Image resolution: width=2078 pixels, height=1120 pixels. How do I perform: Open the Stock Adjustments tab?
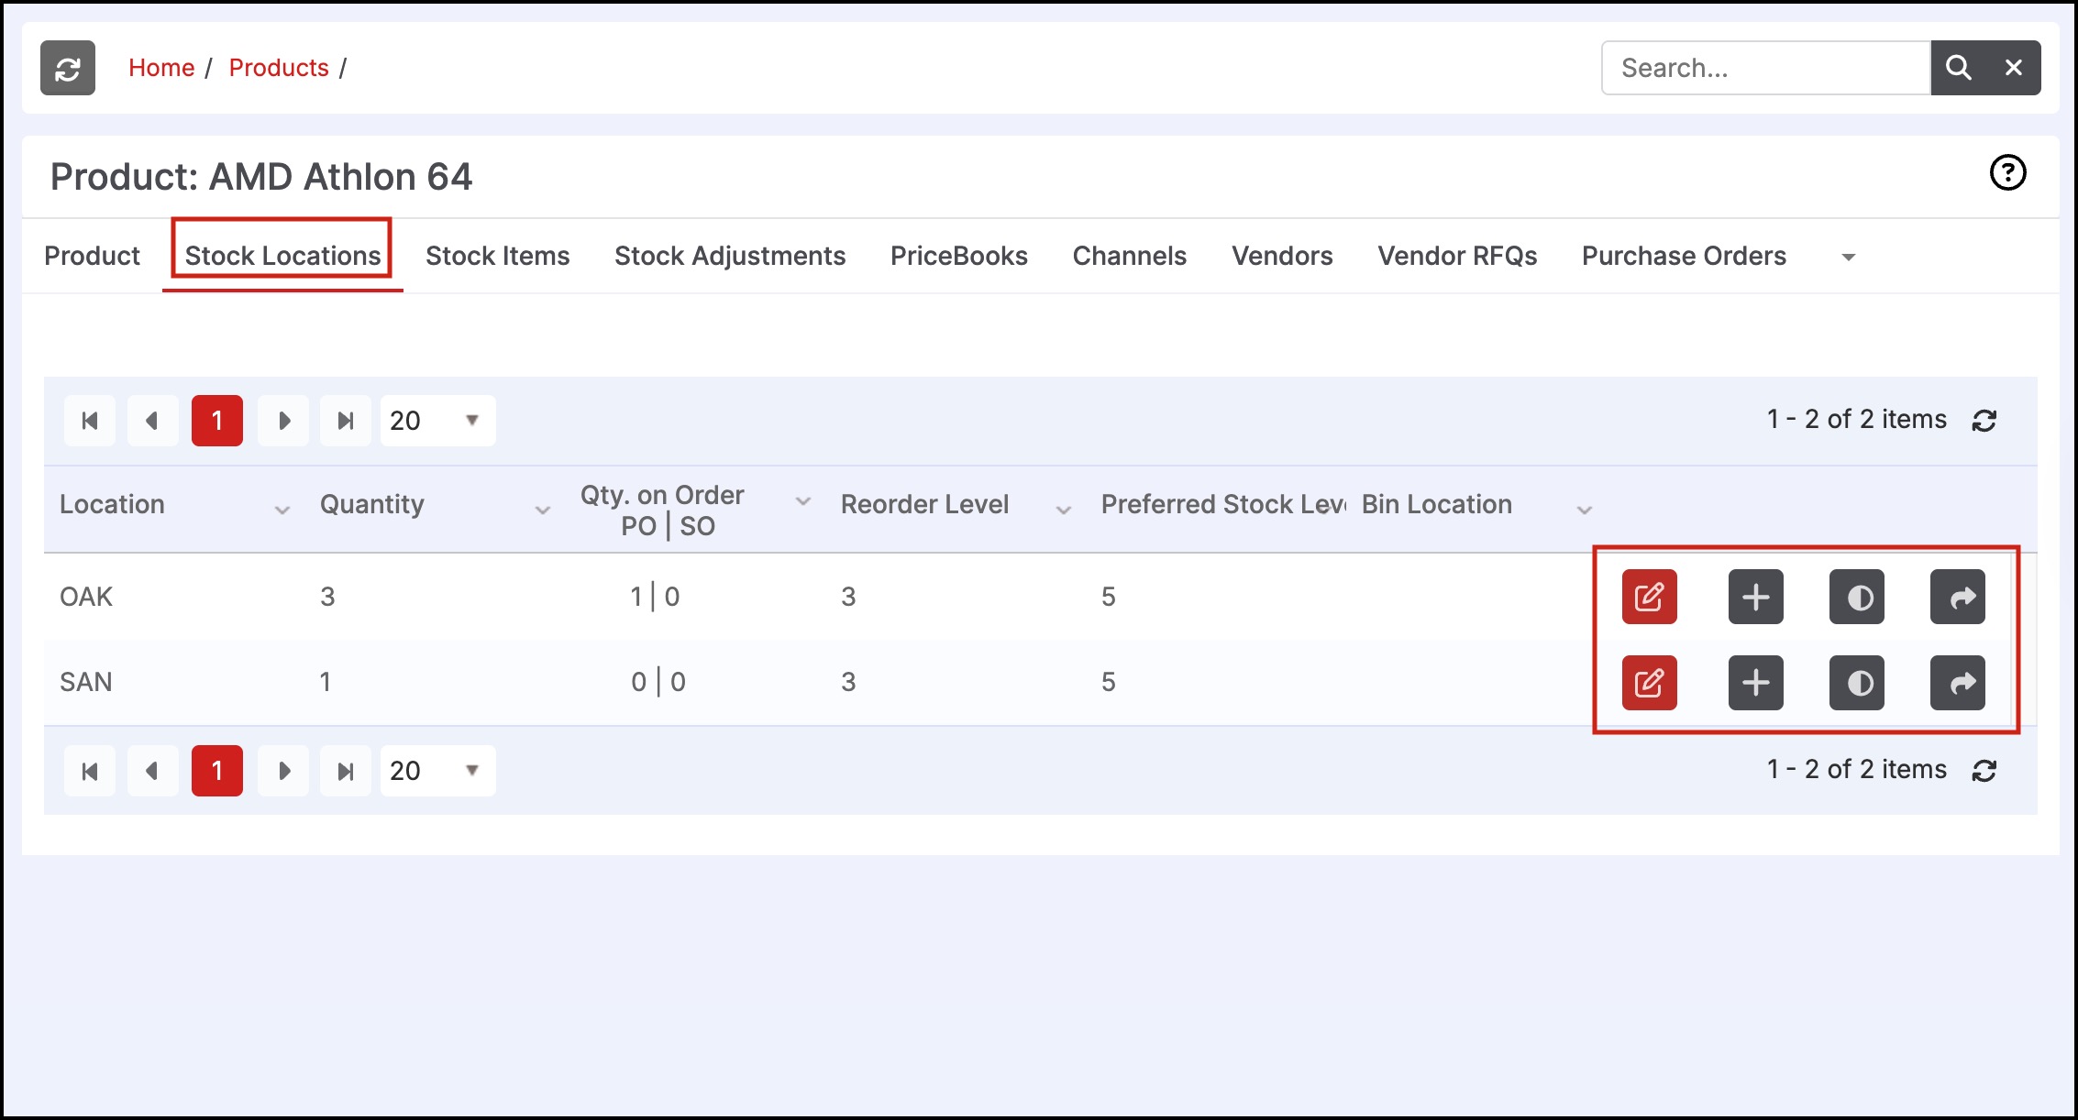730,256
